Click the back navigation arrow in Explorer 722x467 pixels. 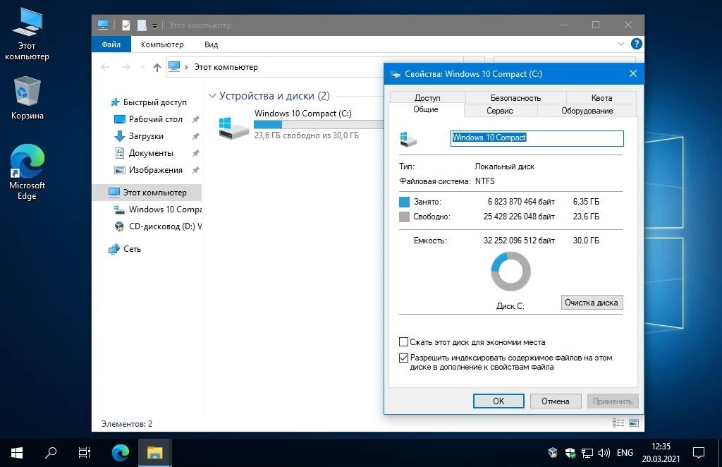pos(105,67)
